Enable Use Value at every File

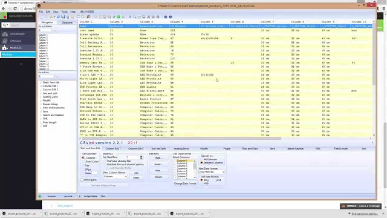point(105,161)
